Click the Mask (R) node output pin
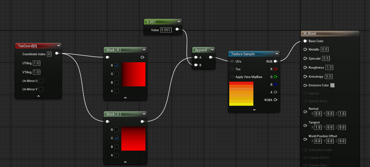The image size is (370, 167). click(x=142, y=57)
